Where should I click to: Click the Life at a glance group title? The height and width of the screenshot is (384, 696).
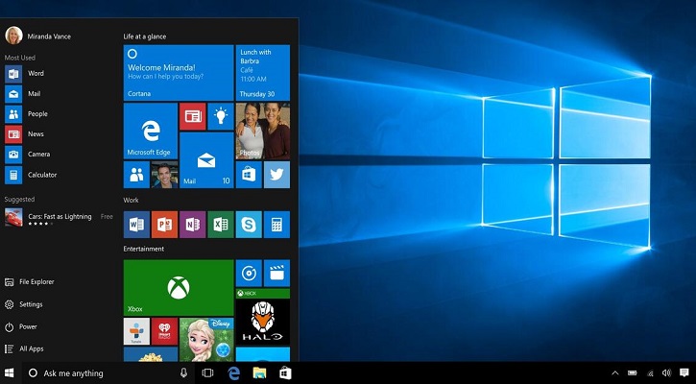pos(145,36)
